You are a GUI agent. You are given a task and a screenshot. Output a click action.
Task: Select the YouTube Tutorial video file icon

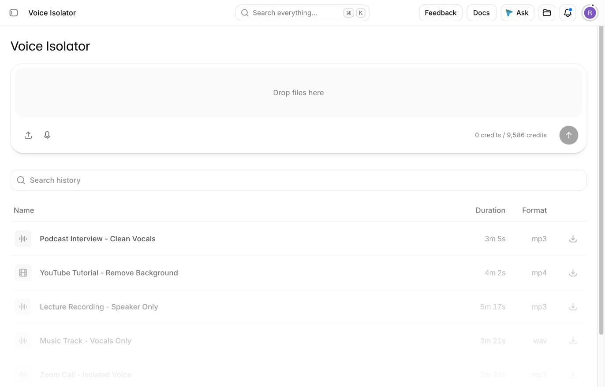coord(23,273)
